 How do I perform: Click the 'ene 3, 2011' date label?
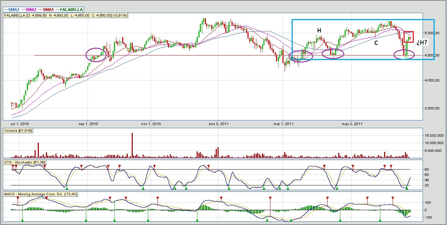coord(219,124)
